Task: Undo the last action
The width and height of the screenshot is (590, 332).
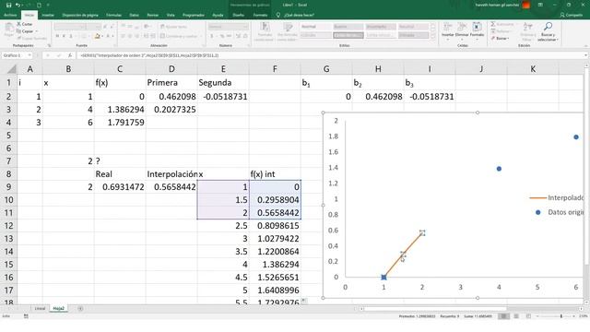Action: [18, 6]
